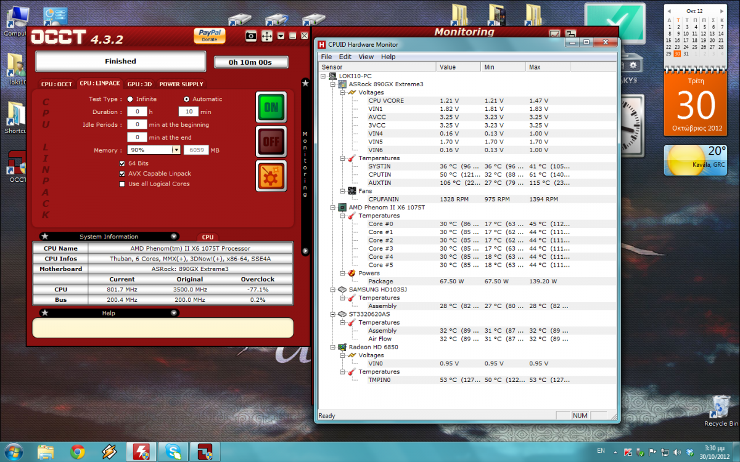Collapse the Help section arrow
The width and height of the screenshot is (740, 462).
click(174, 313)
